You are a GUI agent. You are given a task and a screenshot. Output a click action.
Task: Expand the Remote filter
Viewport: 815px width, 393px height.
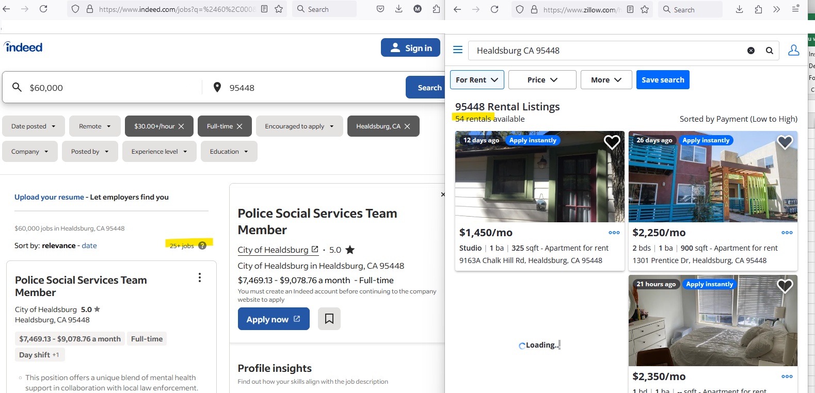95,126
